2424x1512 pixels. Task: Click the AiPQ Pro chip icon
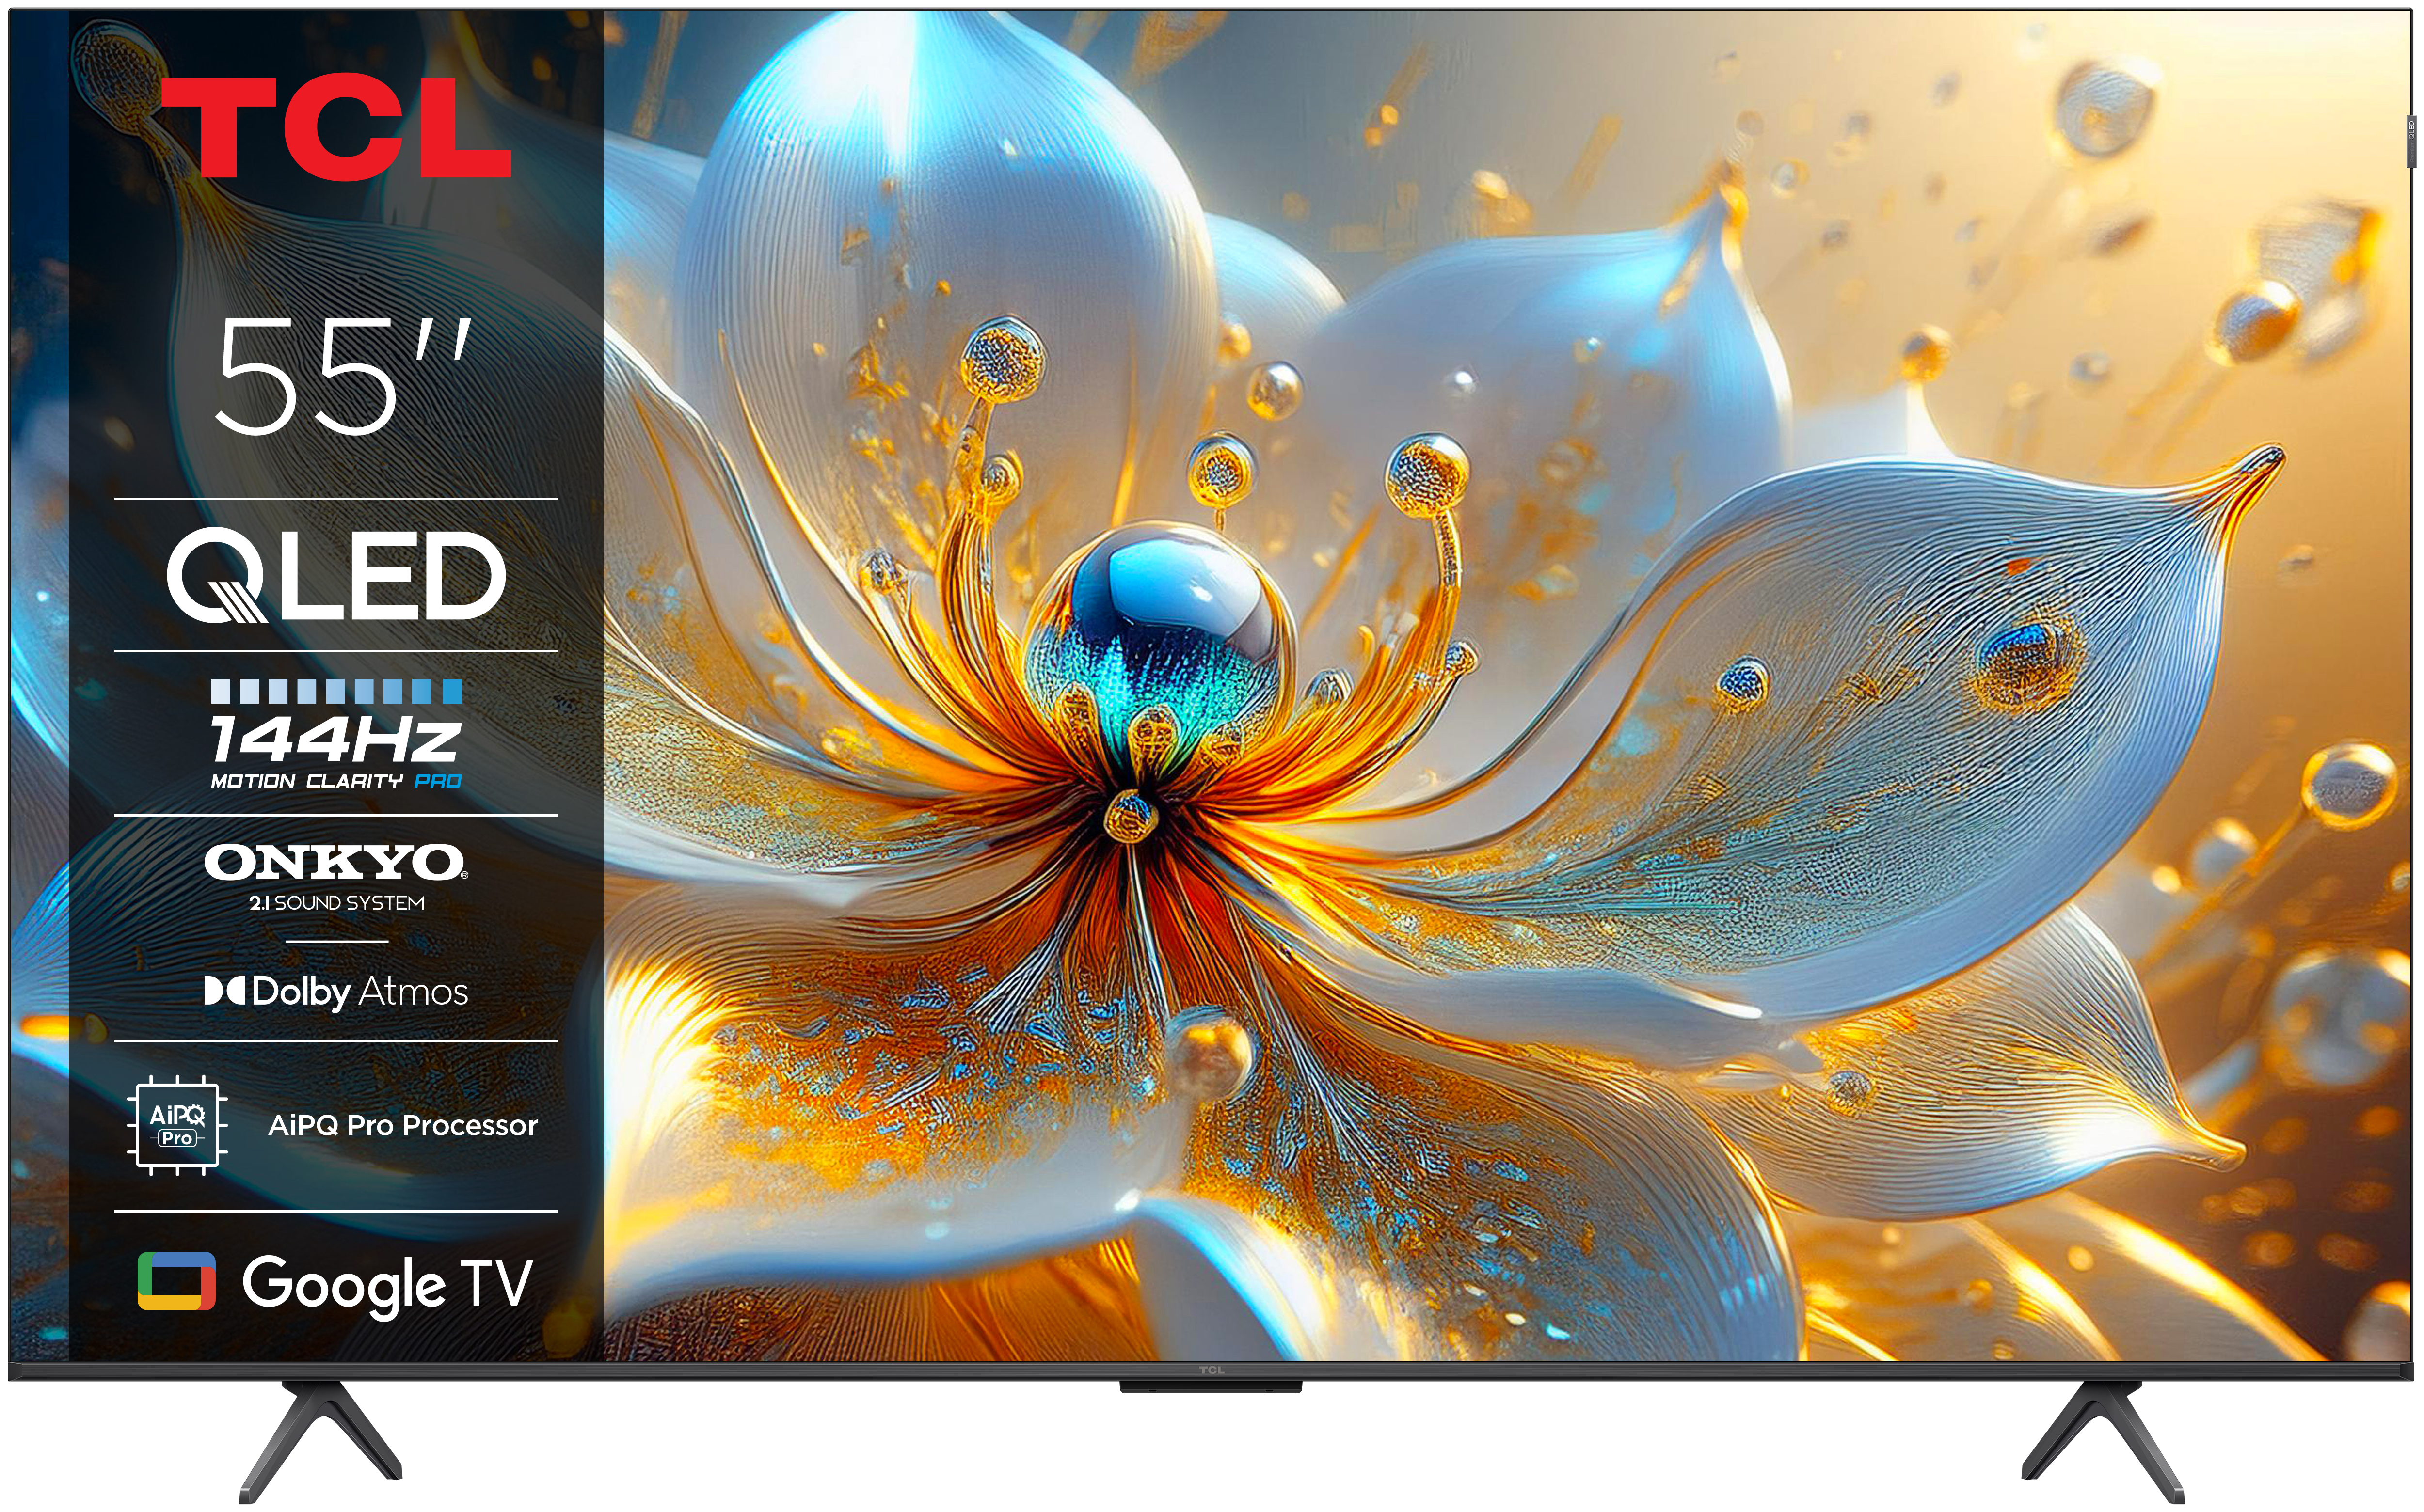177,1125
